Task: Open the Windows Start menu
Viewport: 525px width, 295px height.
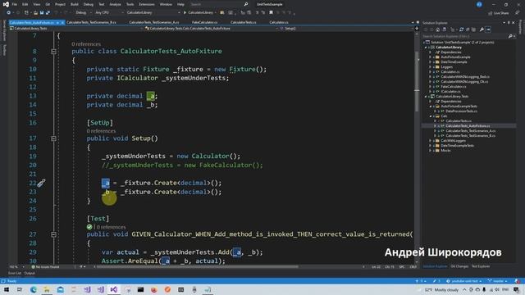Action: 6,289
